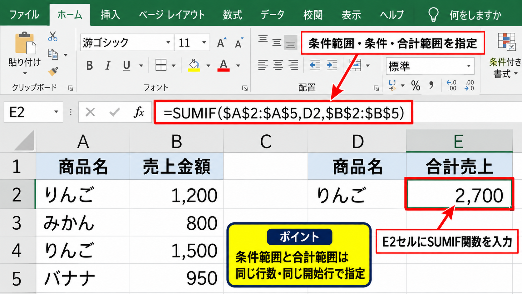Switch to the 挿入 tab
Screen dimensions: 522x294
click(x=110, y=14)
